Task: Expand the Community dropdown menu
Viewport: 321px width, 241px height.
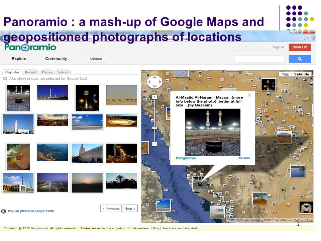Action: coord(57,59)
